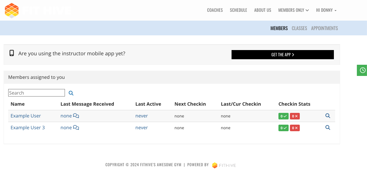
Task: Click green completed checkins badge for Example User
Action: (283, 116)
